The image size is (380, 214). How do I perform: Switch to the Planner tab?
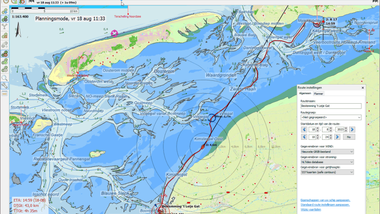pos(318,94)
